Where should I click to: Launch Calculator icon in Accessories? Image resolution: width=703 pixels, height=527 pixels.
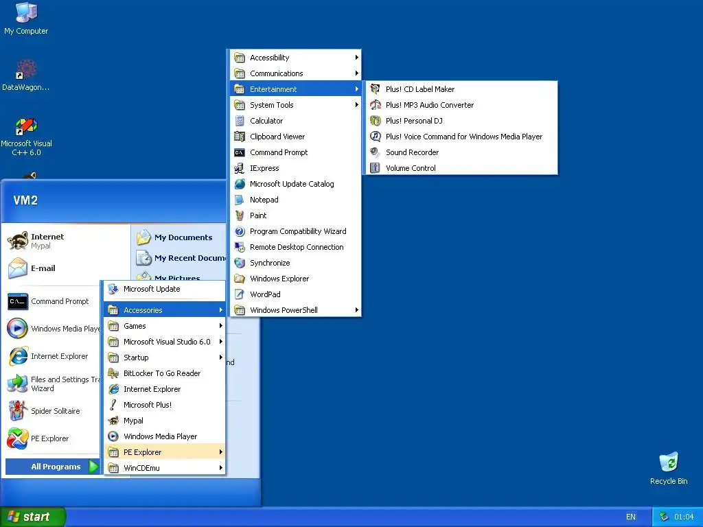[240, 121]
